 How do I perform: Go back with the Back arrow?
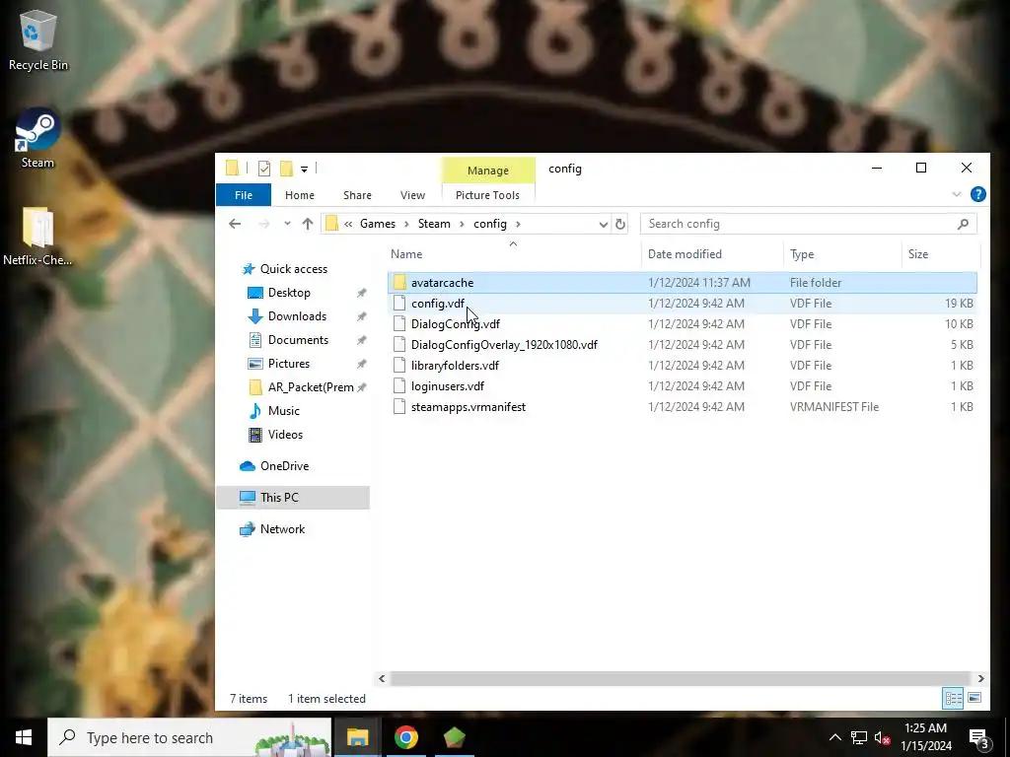point(235,224)
